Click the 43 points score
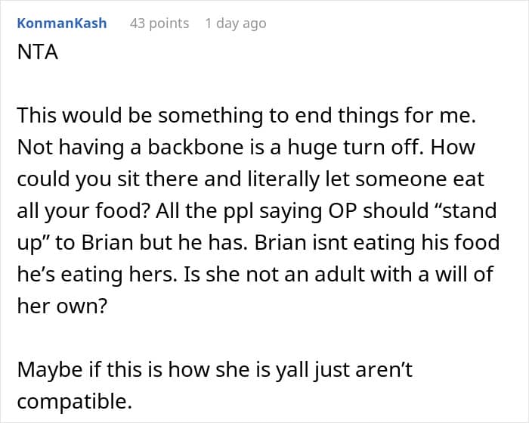The height and width of the screenshot is (423, 529). click(159, 23)
